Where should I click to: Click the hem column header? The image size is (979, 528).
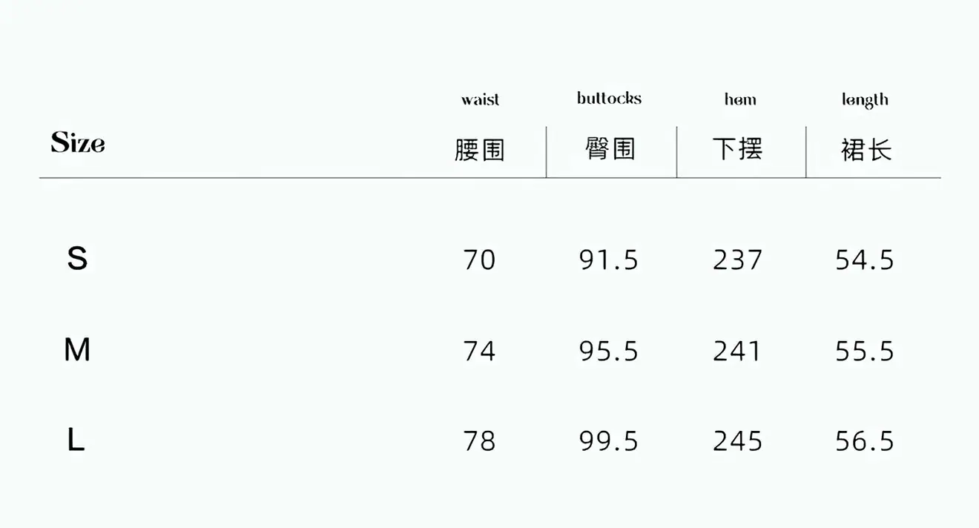point(740,99)
